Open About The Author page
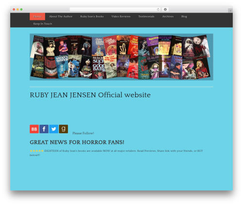The image size is (243, 205). [61, 16]
